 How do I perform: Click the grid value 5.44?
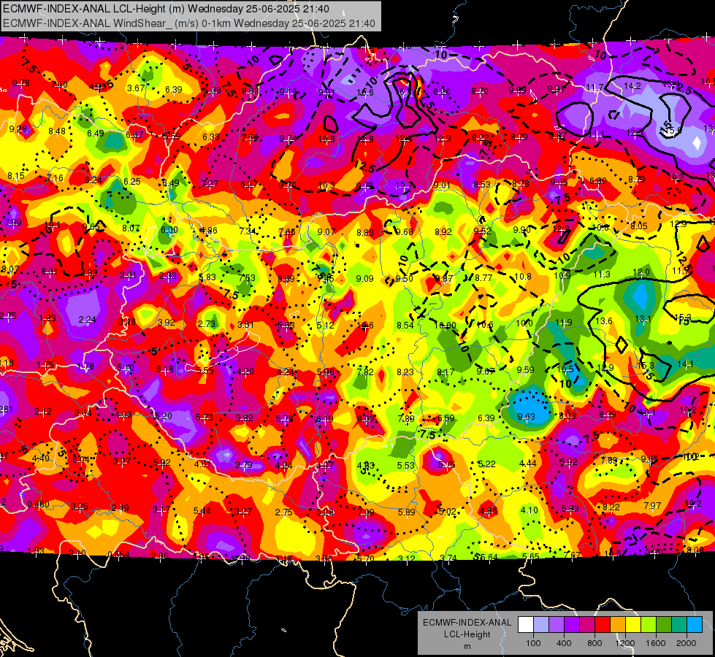202,511
